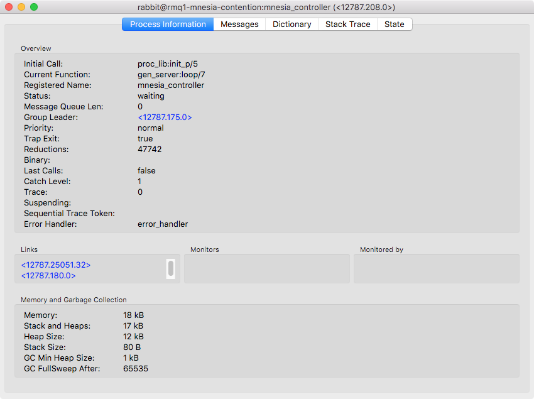534x399 pixels.
Task: Click the Overview section heading
Action: 36,48
